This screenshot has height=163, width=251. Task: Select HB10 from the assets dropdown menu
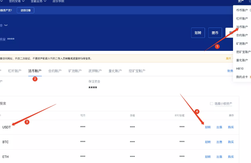(x=240, y=69)
